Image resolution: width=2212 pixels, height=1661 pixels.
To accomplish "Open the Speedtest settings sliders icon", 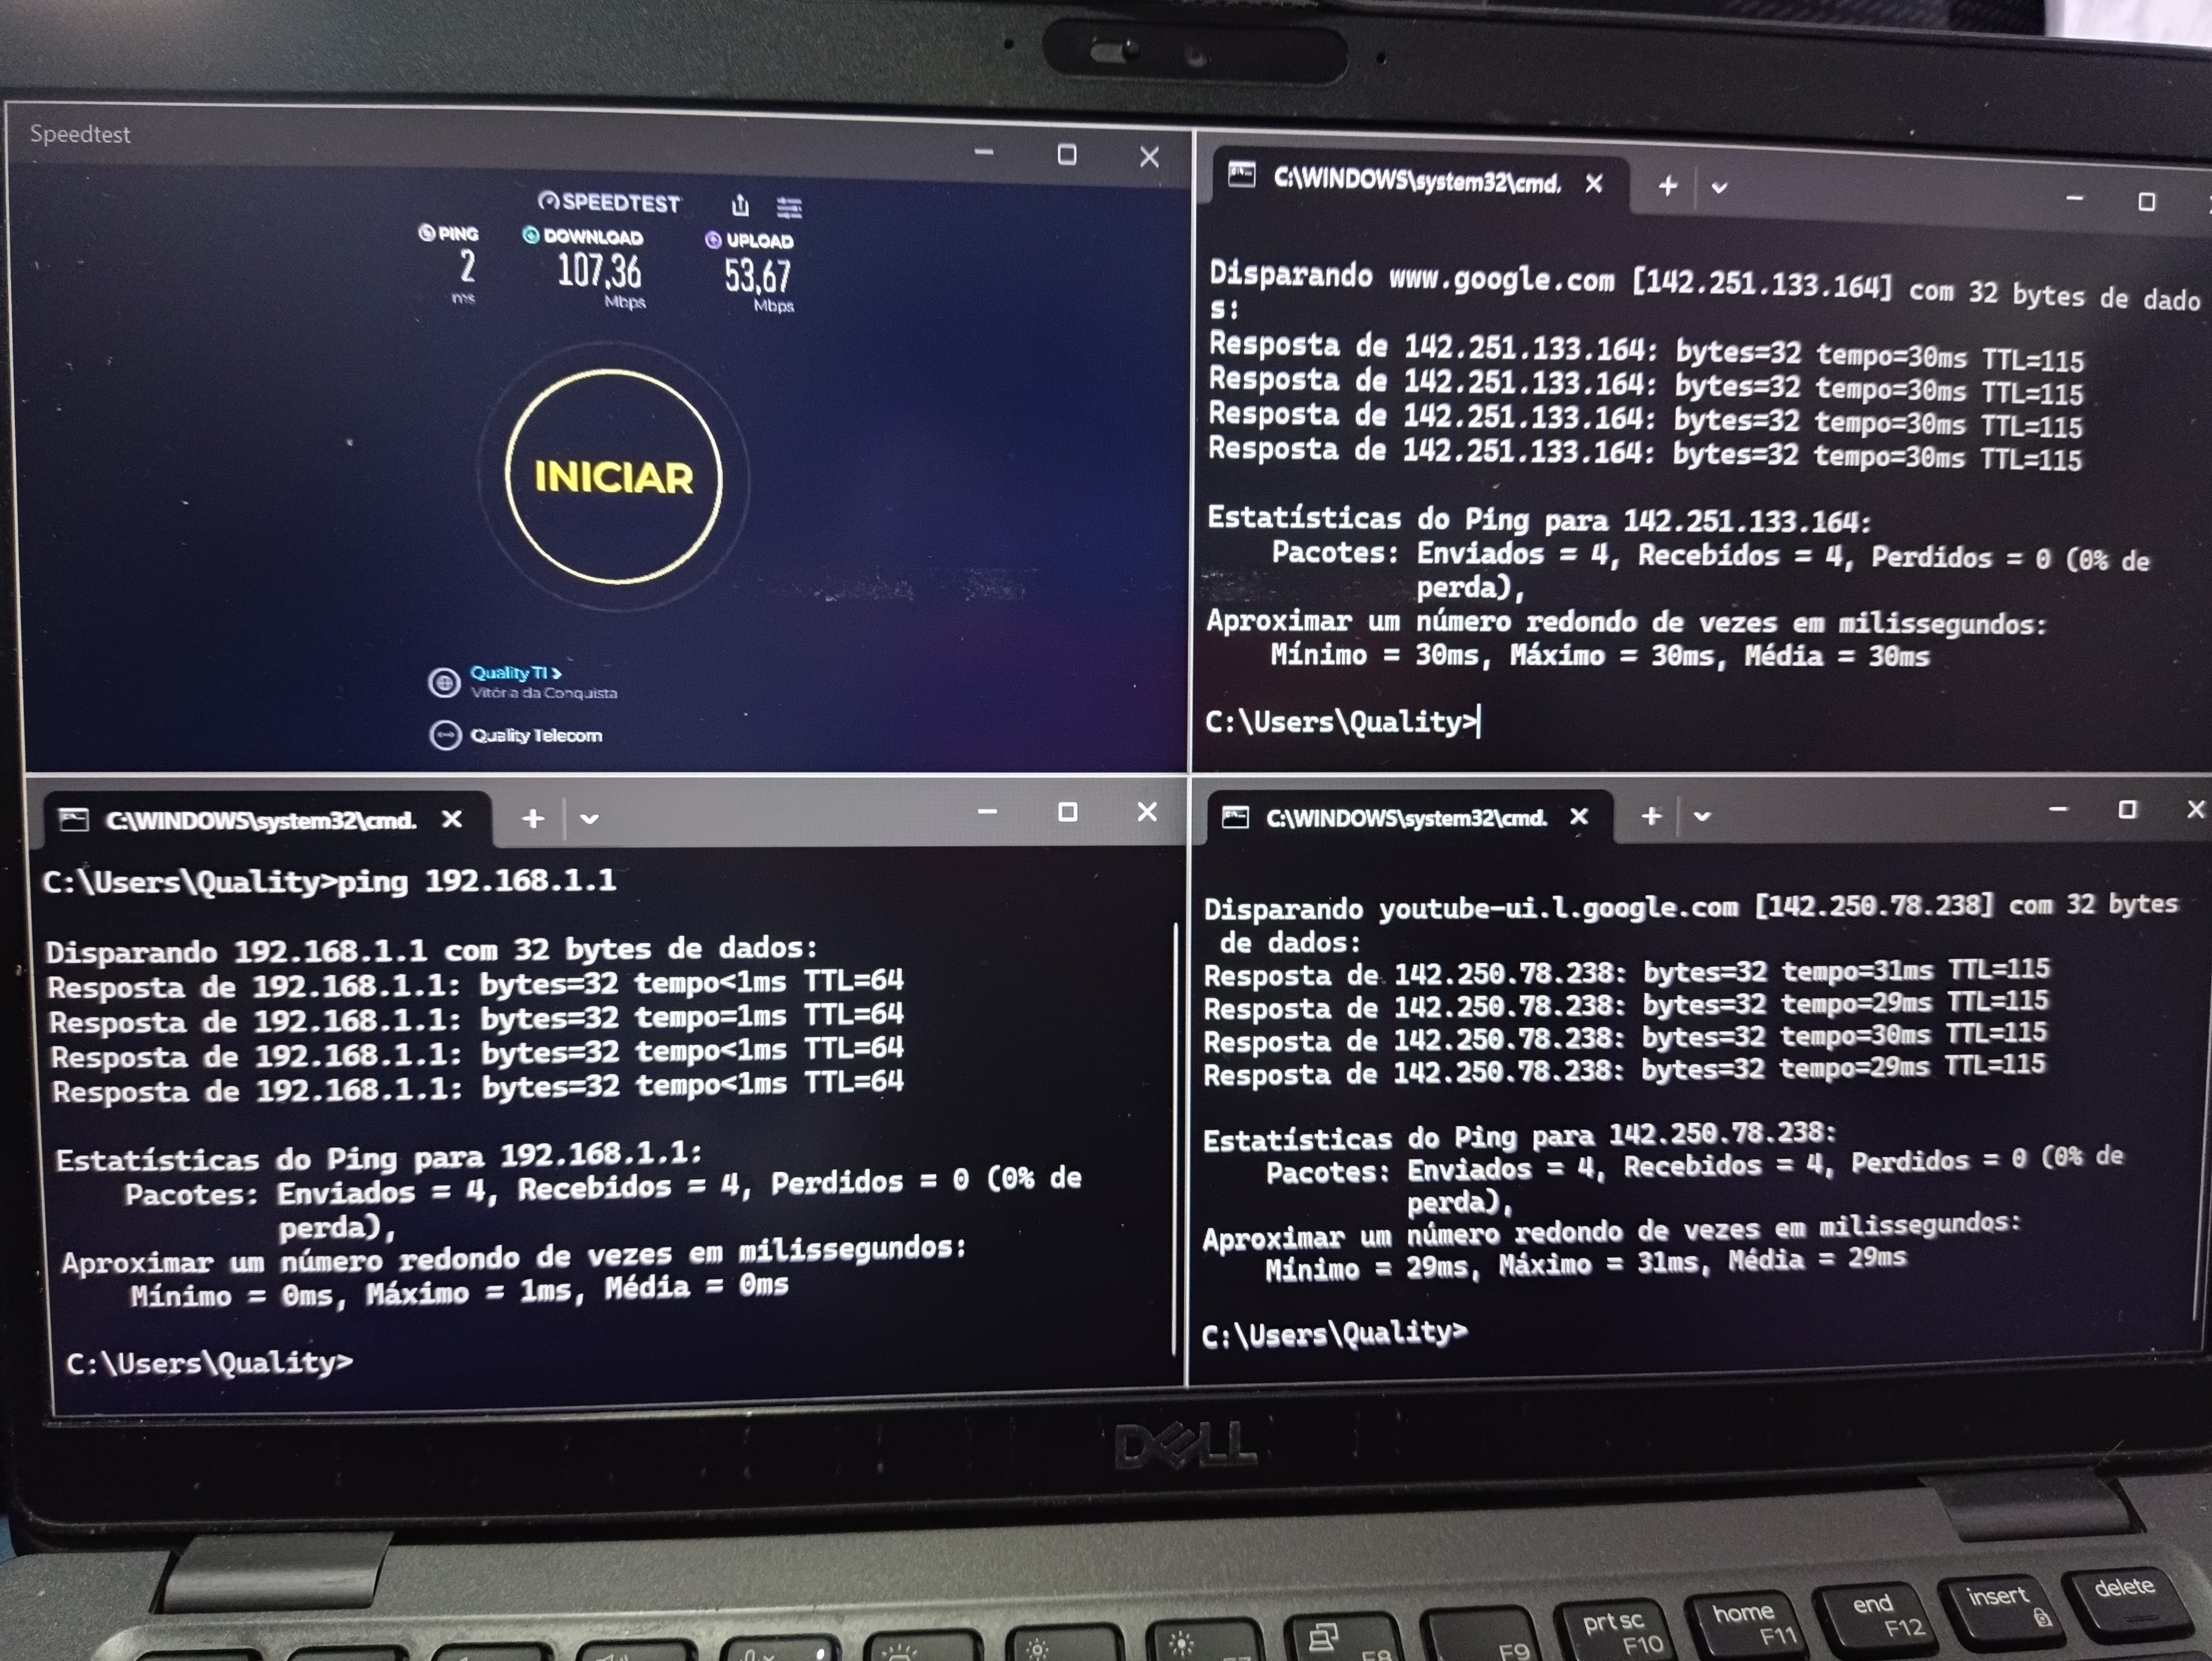I will [789, 207].
